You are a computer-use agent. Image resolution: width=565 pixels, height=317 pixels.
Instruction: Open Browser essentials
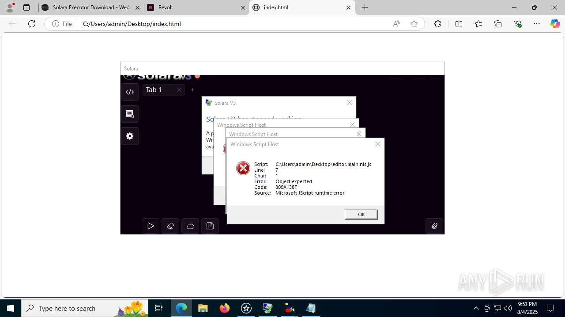(518, 24)
